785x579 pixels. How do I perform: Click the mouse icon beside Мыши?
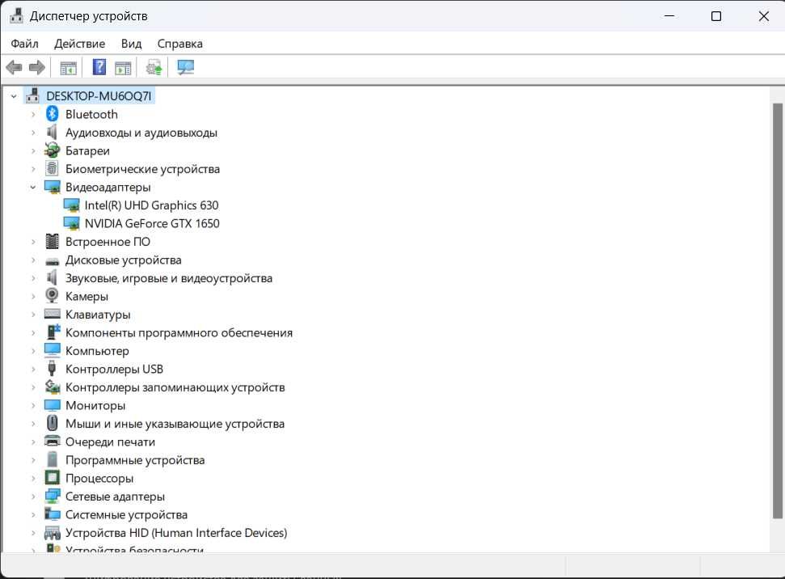[52, 423]
